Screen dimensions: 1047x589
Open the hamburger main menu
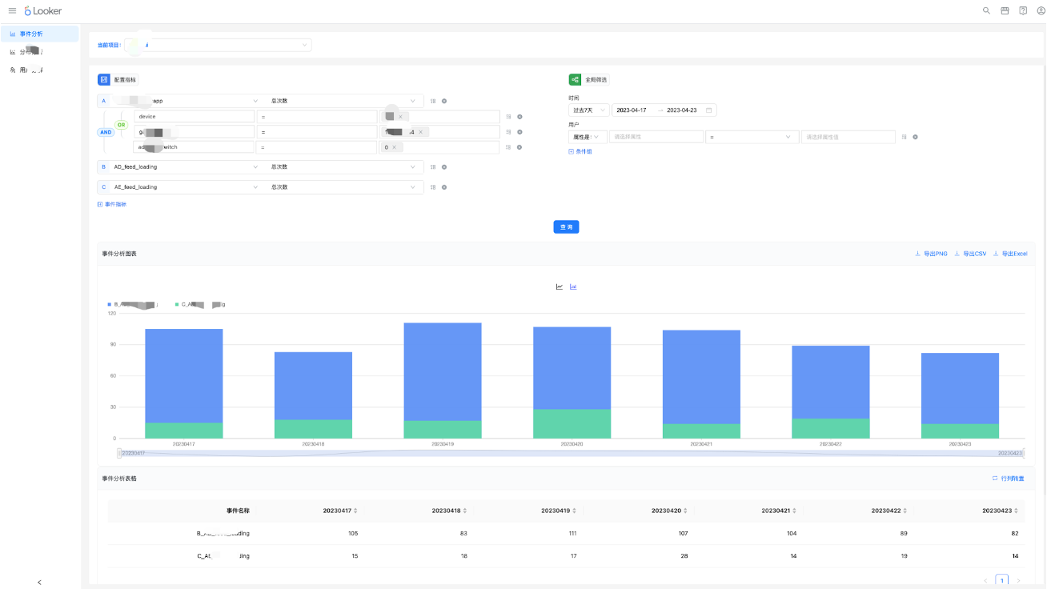pos(12,10)
